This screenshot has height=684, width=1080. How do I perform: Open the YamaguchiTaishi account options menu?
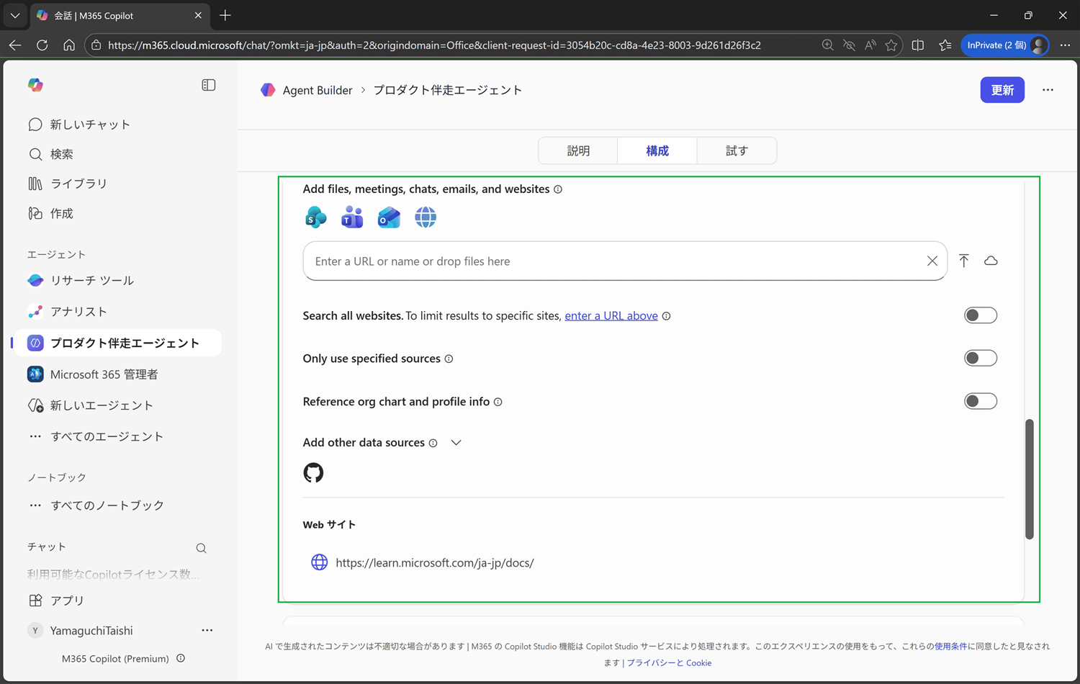[x=207, y=631]
